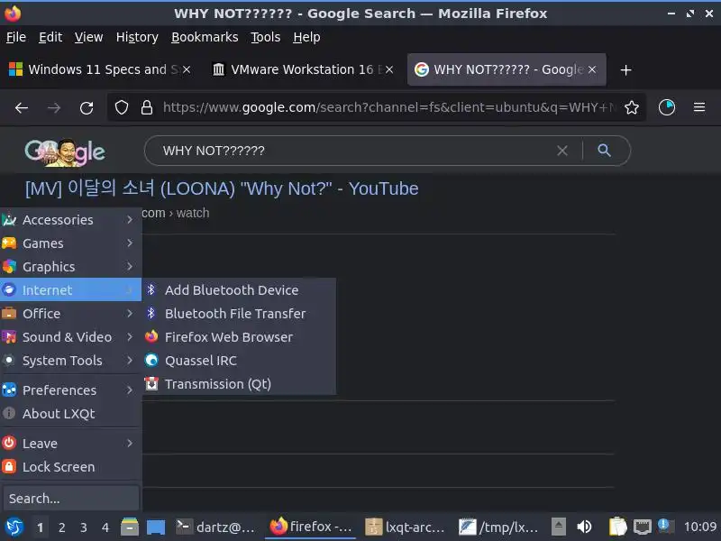721x541 pixels.
Task: Choose Lock Screen
Action: (x=71, y=467)
